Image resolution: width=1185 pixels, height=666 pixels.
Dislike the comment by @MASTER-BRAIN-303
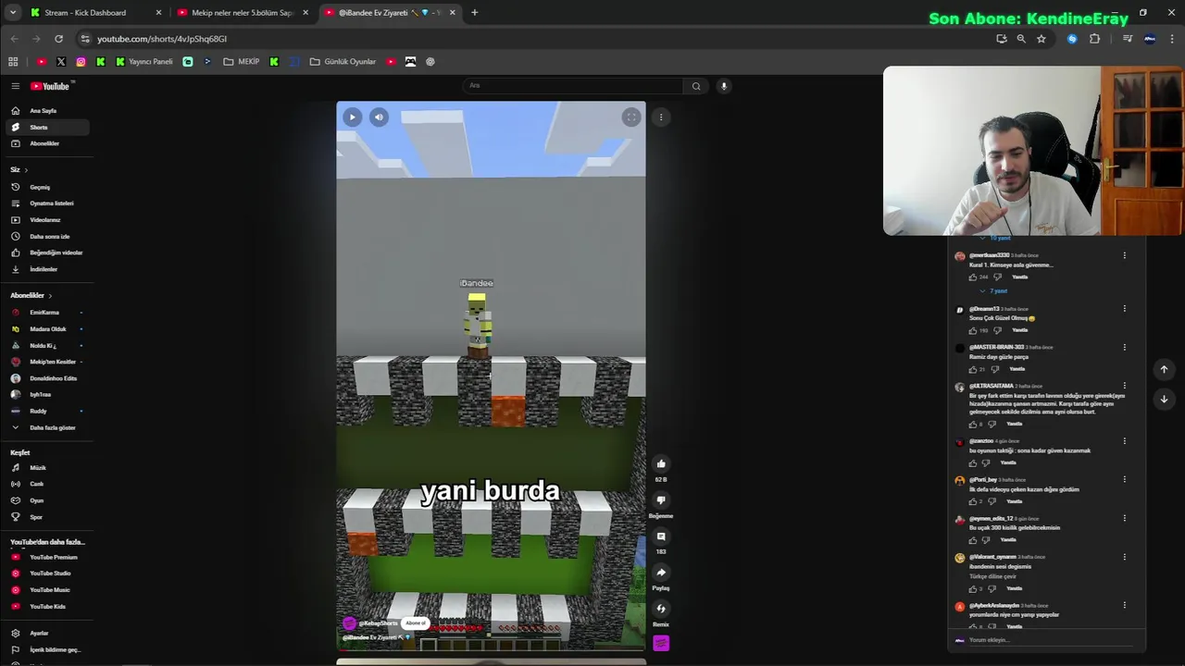click(x=996, y=369)
